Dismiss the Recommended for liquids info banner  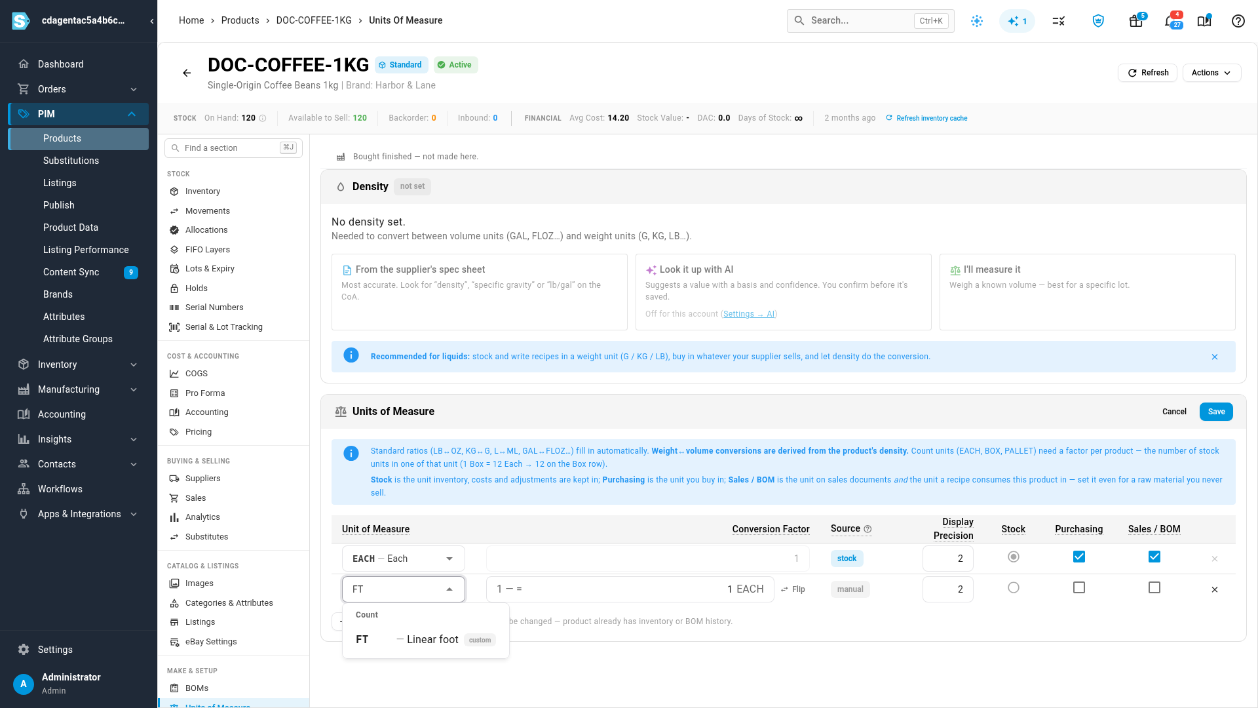tap(1215, 357)
